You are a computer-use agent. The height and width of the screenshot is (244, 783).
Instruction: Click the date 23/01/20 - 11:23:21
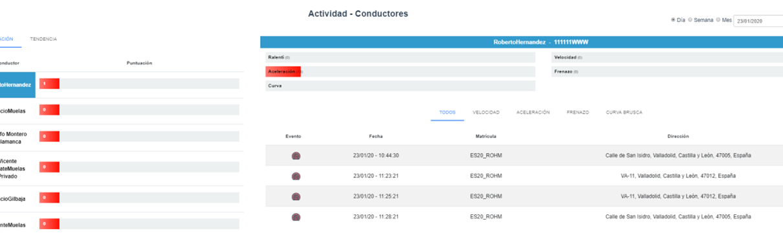(x=376, y=176)
